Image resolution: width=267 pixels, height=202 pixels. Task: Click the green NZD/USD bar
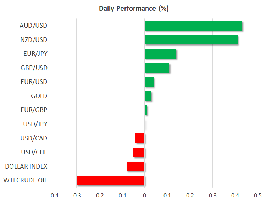(191, 40)
